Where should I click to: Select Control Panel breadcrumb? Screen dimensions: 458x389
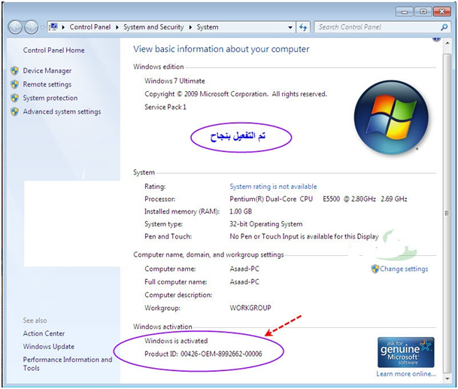tap(90, 27)
